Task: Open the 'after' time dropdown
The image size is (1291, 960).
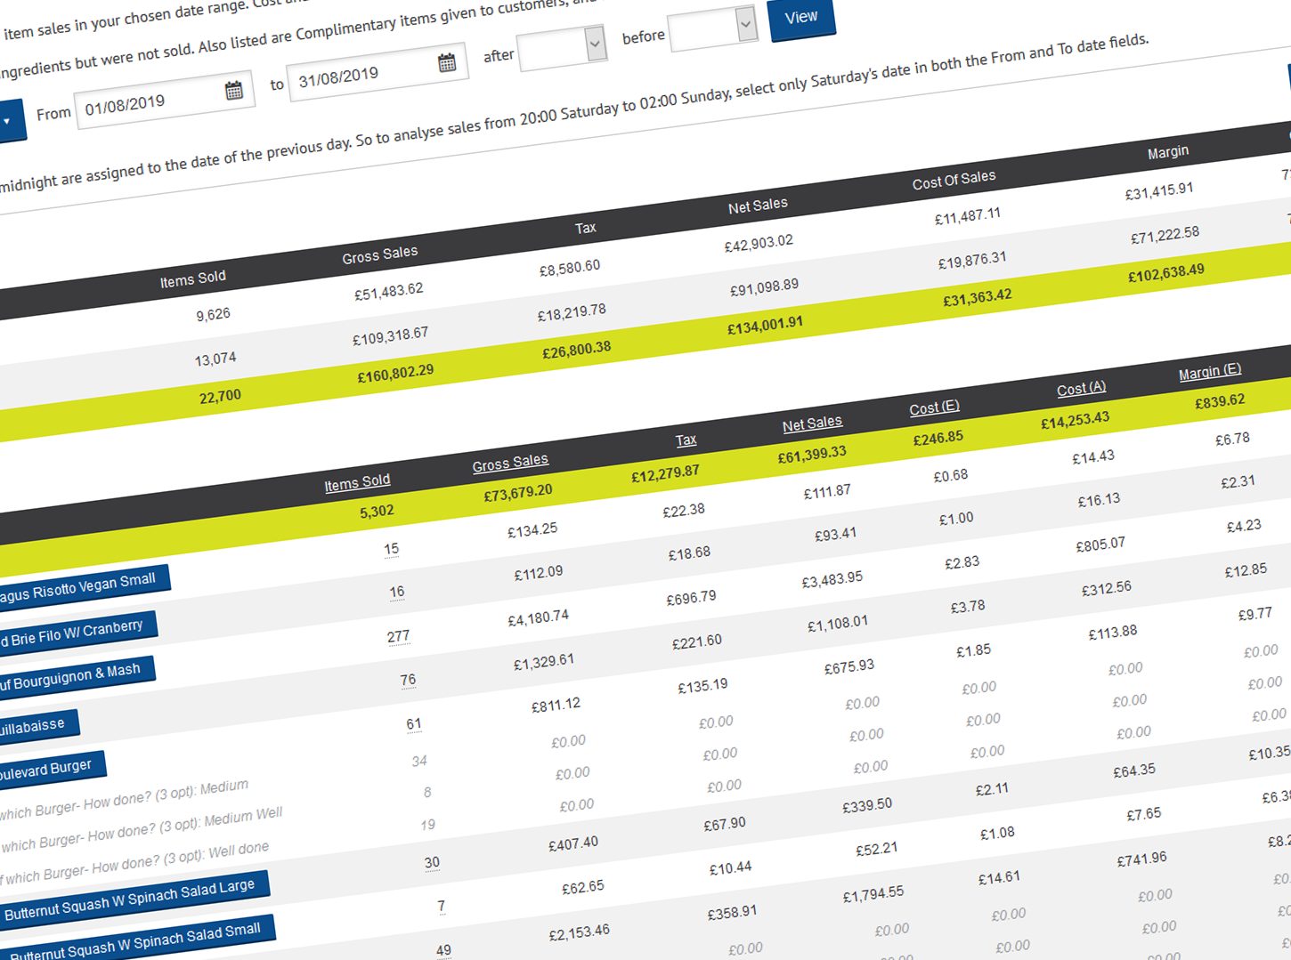Action: coord(563,46)
